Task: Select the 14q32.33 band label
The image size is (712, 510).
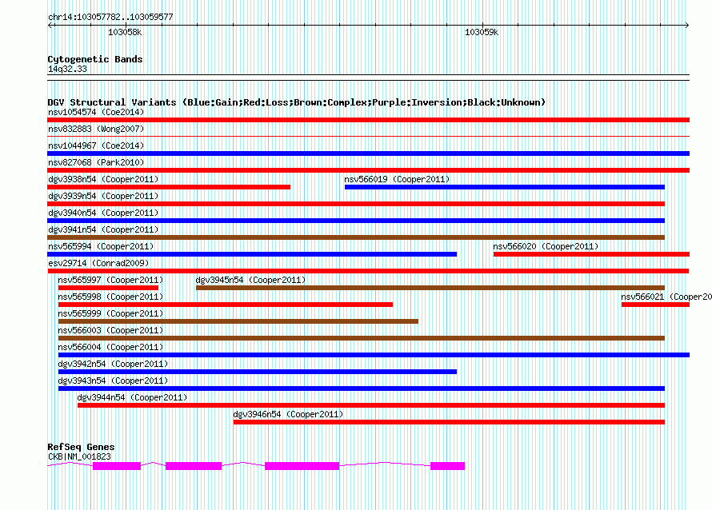Action: (67, 69)
